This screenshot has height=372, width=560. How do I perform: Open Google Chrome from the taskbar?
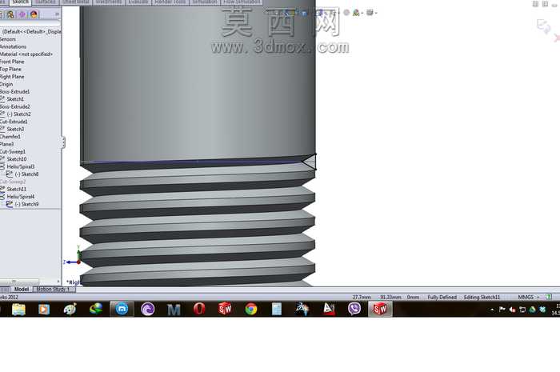[x=251, y=309]
